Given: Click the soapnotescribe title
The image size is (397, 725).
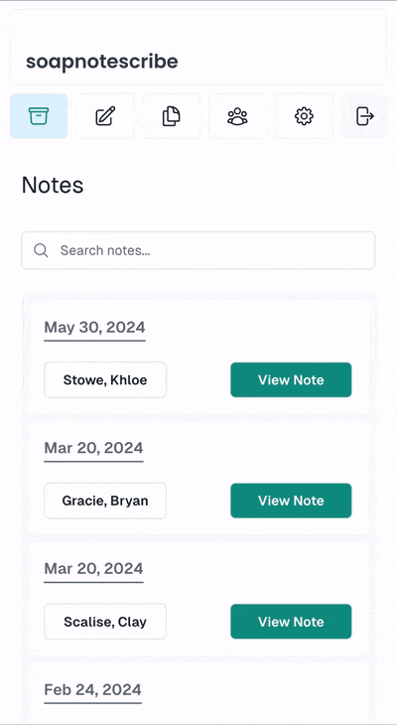Looking at the screenshot, I should point(101,62).
